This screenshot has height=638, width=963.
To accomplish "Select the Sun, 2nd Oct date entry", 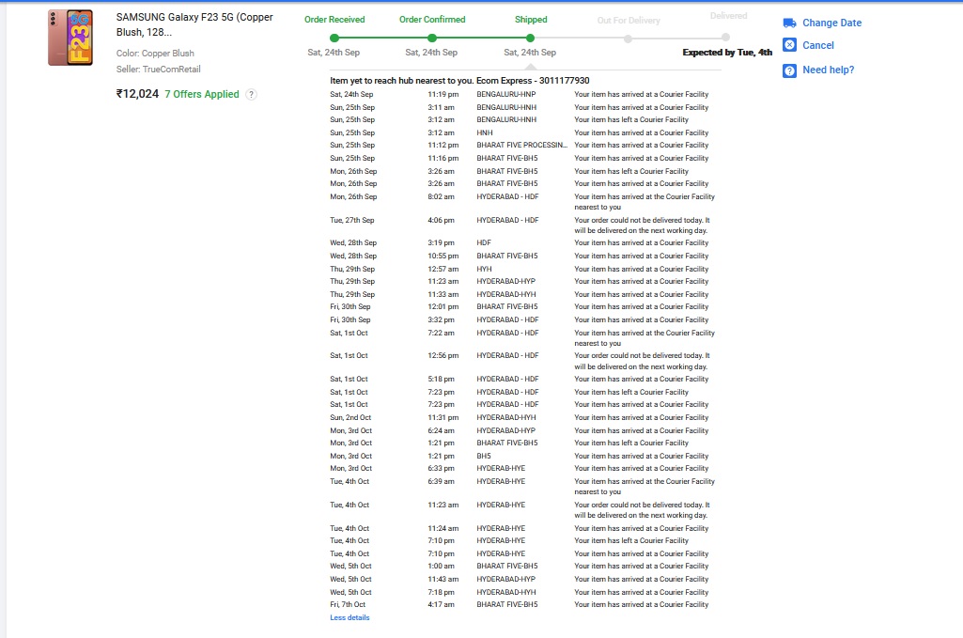I will point(350,417).
